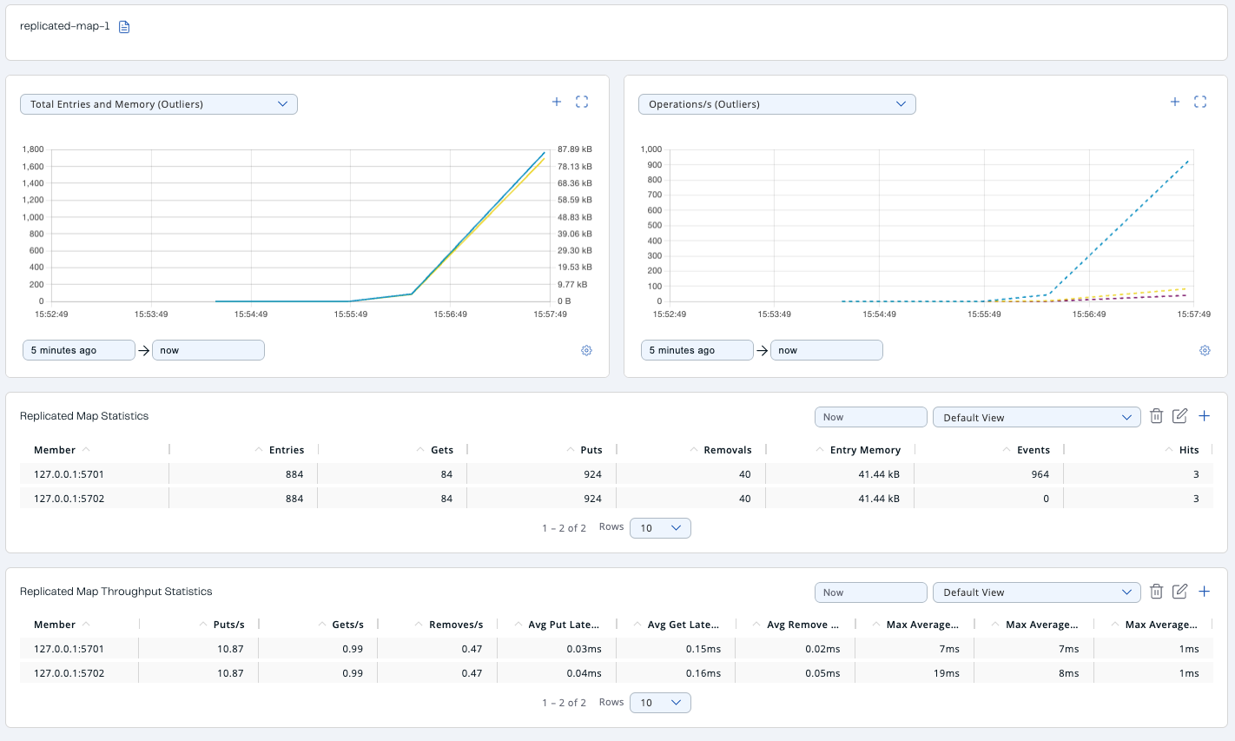
Task: Edit the Replicated Map Statistics view
Action: [x=1179, y=416]
